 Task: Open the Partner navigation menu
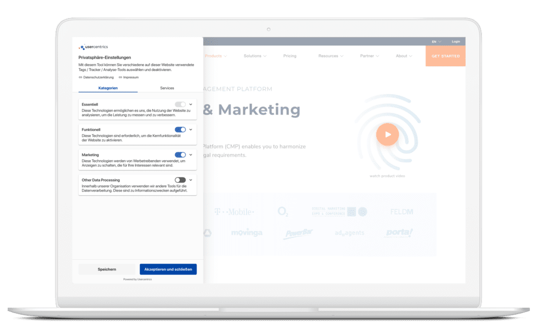tap(369, 56)
